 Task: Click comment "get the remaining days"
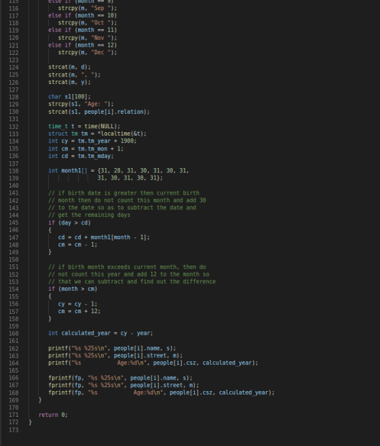[x=89, y=215]
